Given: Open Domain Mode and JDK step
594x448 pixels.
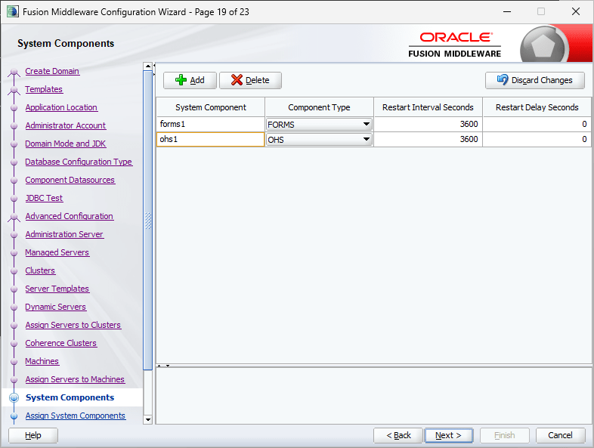Looking at the screenshot, I should point(66,144).
